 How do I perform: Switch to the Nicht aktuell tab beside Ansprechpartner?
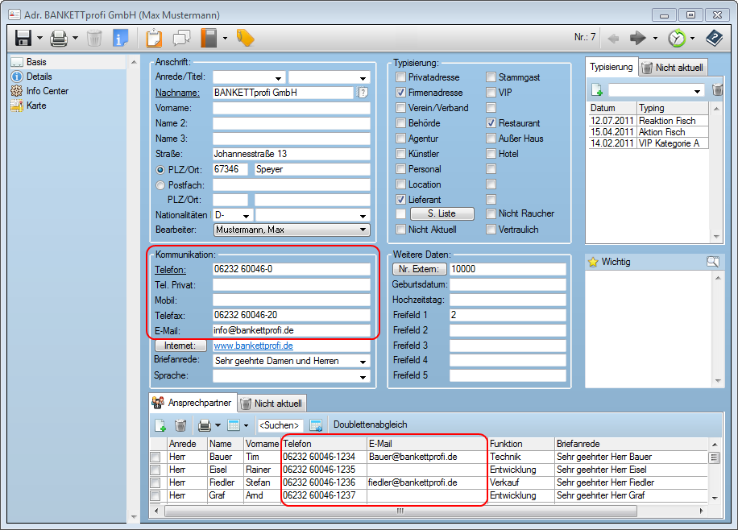coord(272,404)
